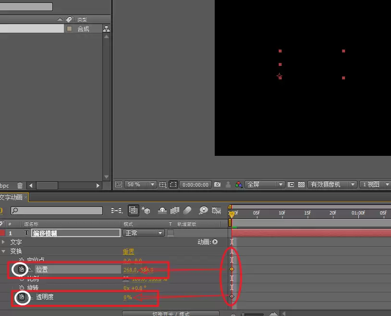The height and width of the screenshot is (316, 391).
Task: Toggle the transparency grid icon
Action: (301, 185)
